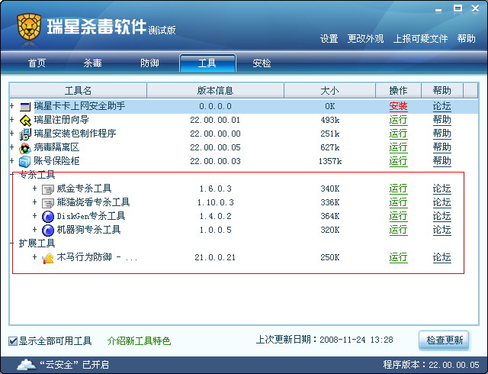The width and height of the screenshot is (488, 374).
Task: Open 介绍新工具特色 link
Action: [x=139, y=341]
